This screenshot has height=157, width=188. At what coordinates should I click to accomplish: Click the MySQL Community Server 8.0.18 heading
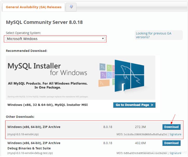click(44, 22)
